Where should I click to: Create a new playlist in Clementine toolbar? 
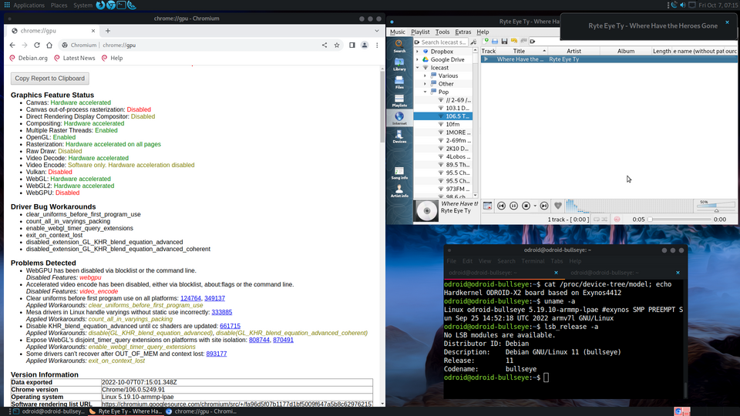[x=486, y=42]
